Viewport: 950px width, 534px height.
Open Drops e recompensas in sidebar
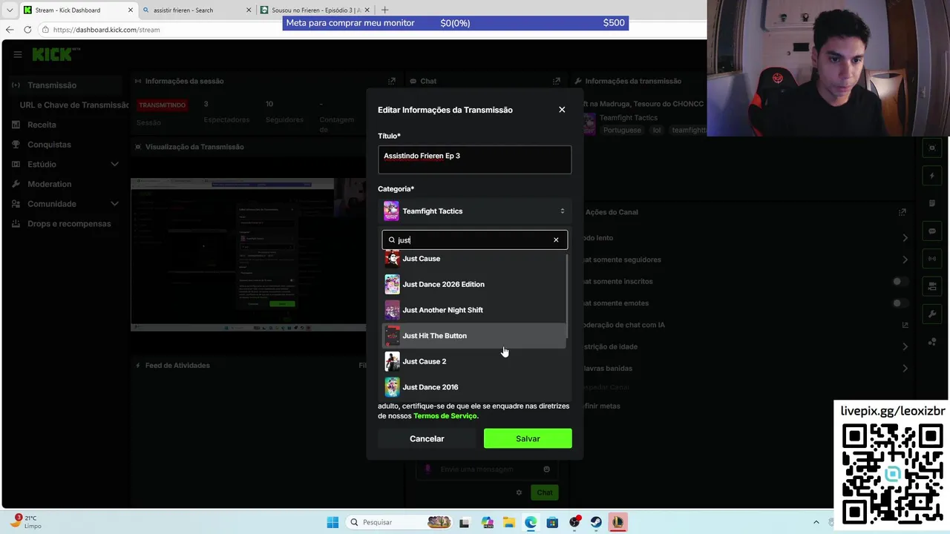click(69, 223)
